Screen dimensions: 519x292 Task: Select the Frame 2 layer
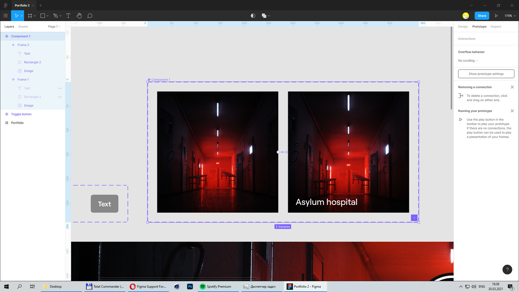(33, 45)
